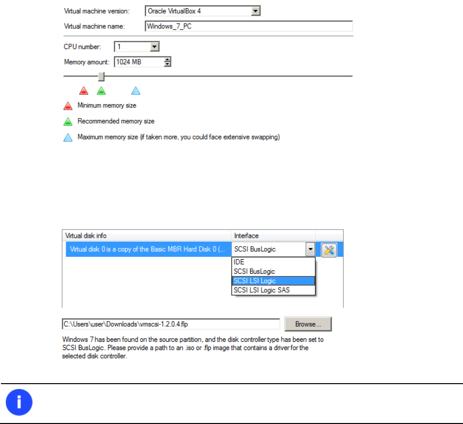Viewport: 463px width, 424px height.
Task: Click the red minimum memory marker under slider
Action: click(84, 90)
